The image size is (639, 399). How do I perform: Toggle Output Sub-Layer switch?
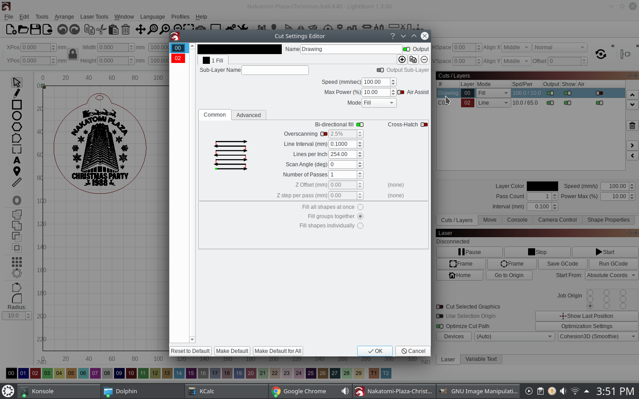click(x=380, y=70)
